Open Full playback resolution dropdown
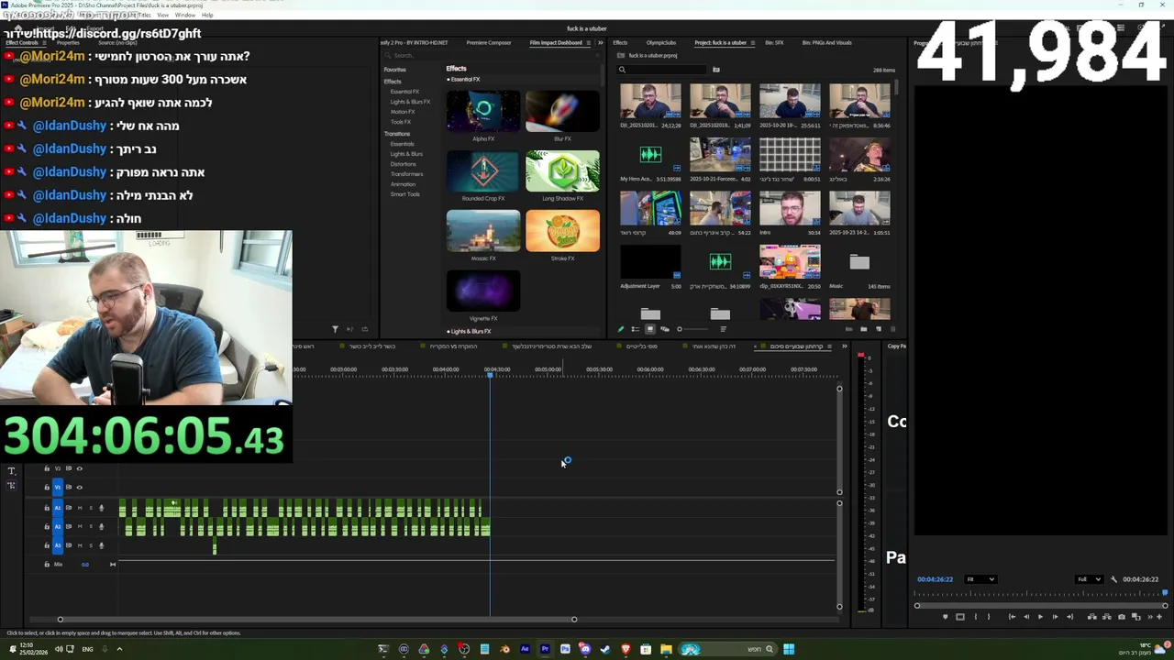This screenshot has height=660, width=1174. click(x=1090, y=579)
